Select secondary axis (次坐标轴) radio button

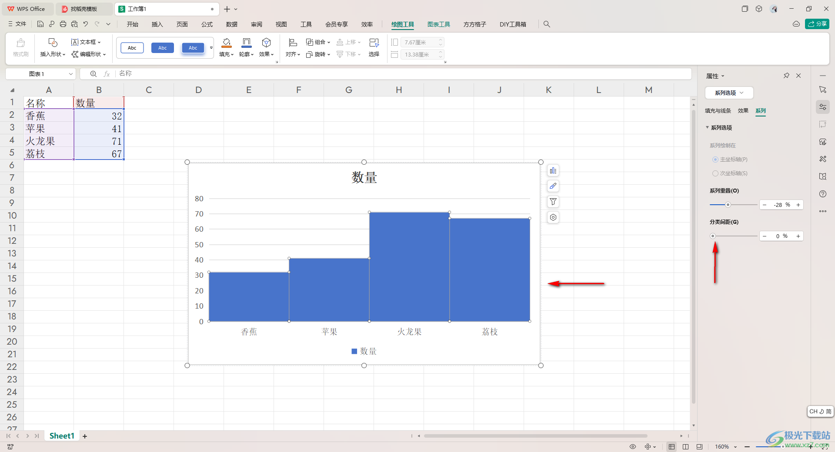[x=715, y=173]
